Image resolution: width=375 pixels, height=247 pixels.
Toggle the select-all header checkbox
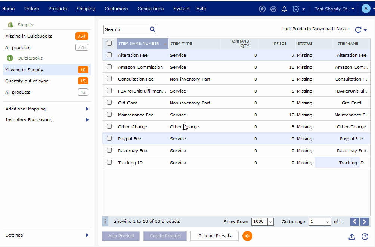click(109, 43)
